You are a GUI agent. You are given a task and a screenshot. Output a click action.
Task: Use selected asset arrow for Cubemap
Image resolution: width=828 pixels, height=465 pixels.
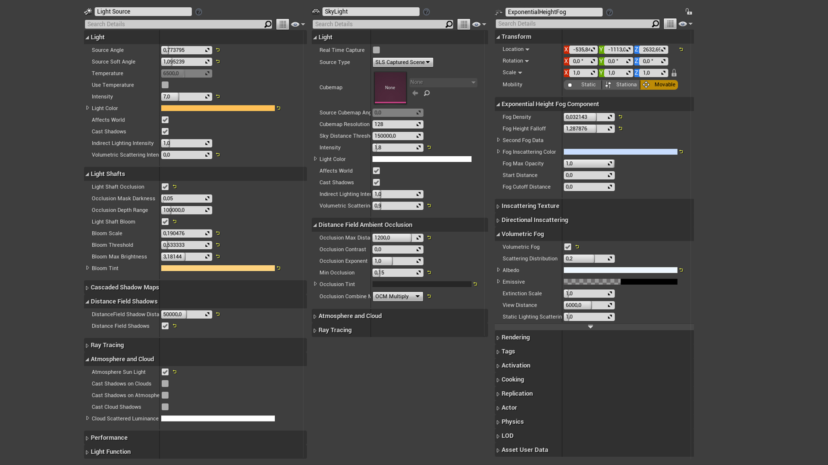(x=415, y=93)
